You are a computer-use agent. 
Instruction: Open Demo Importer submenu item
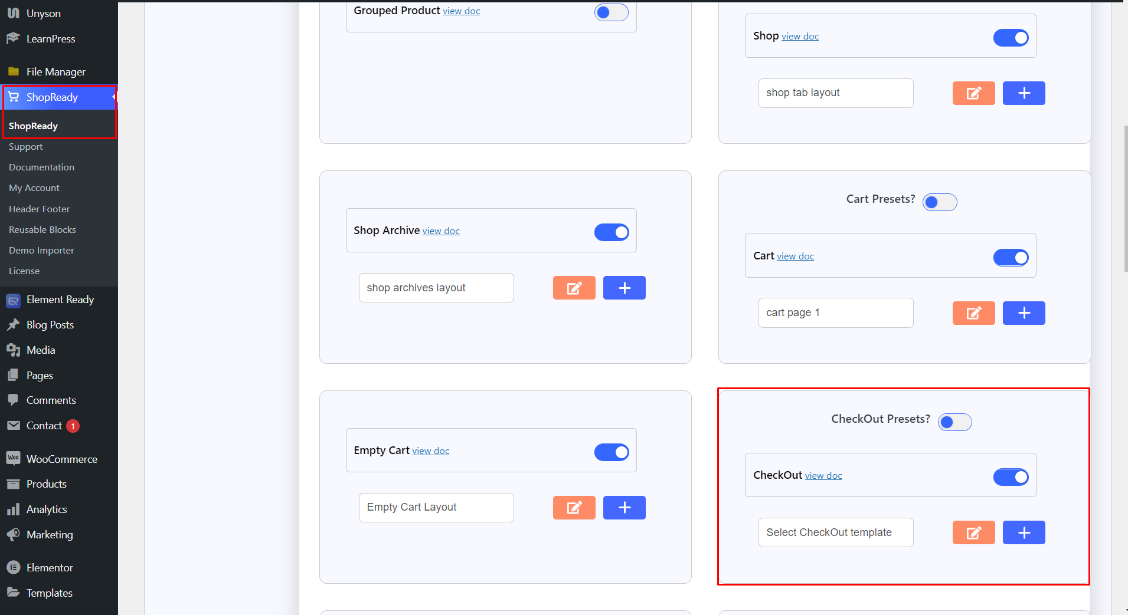pyautogui.click(x=41, y=251)
